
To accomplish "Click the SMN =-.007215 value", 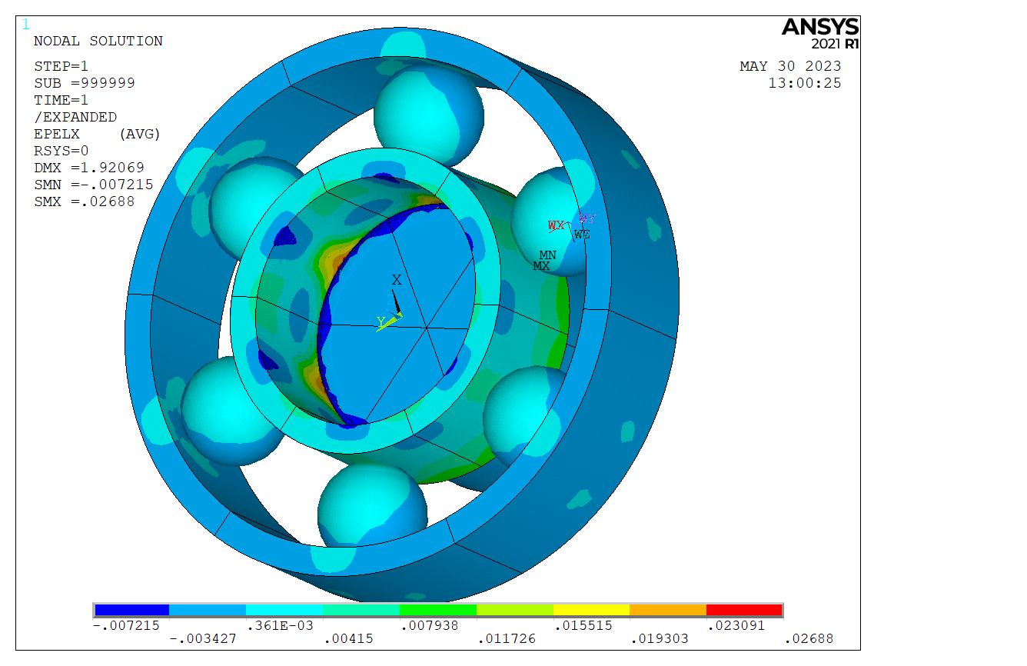I will [x=94, y=185].
